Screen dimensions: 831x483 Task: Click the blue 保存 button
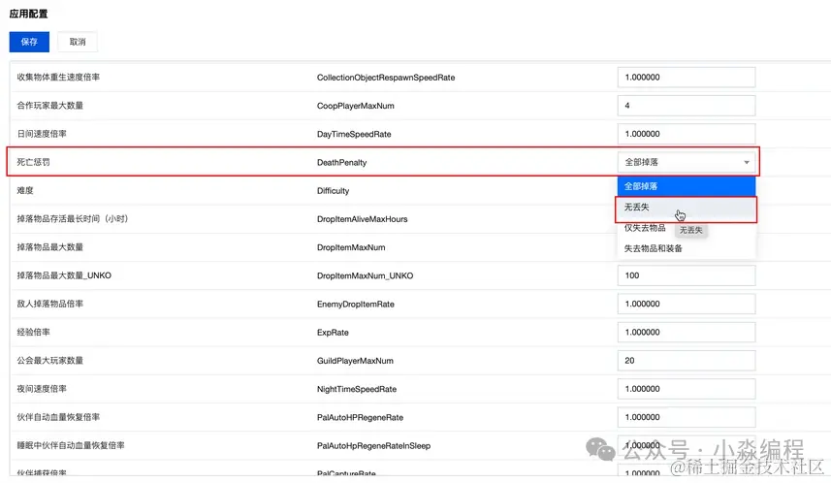tap(29, 42)
